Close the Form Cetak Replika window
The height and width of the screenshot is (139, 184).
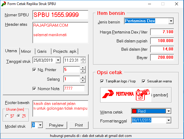[x=177, y=4]
